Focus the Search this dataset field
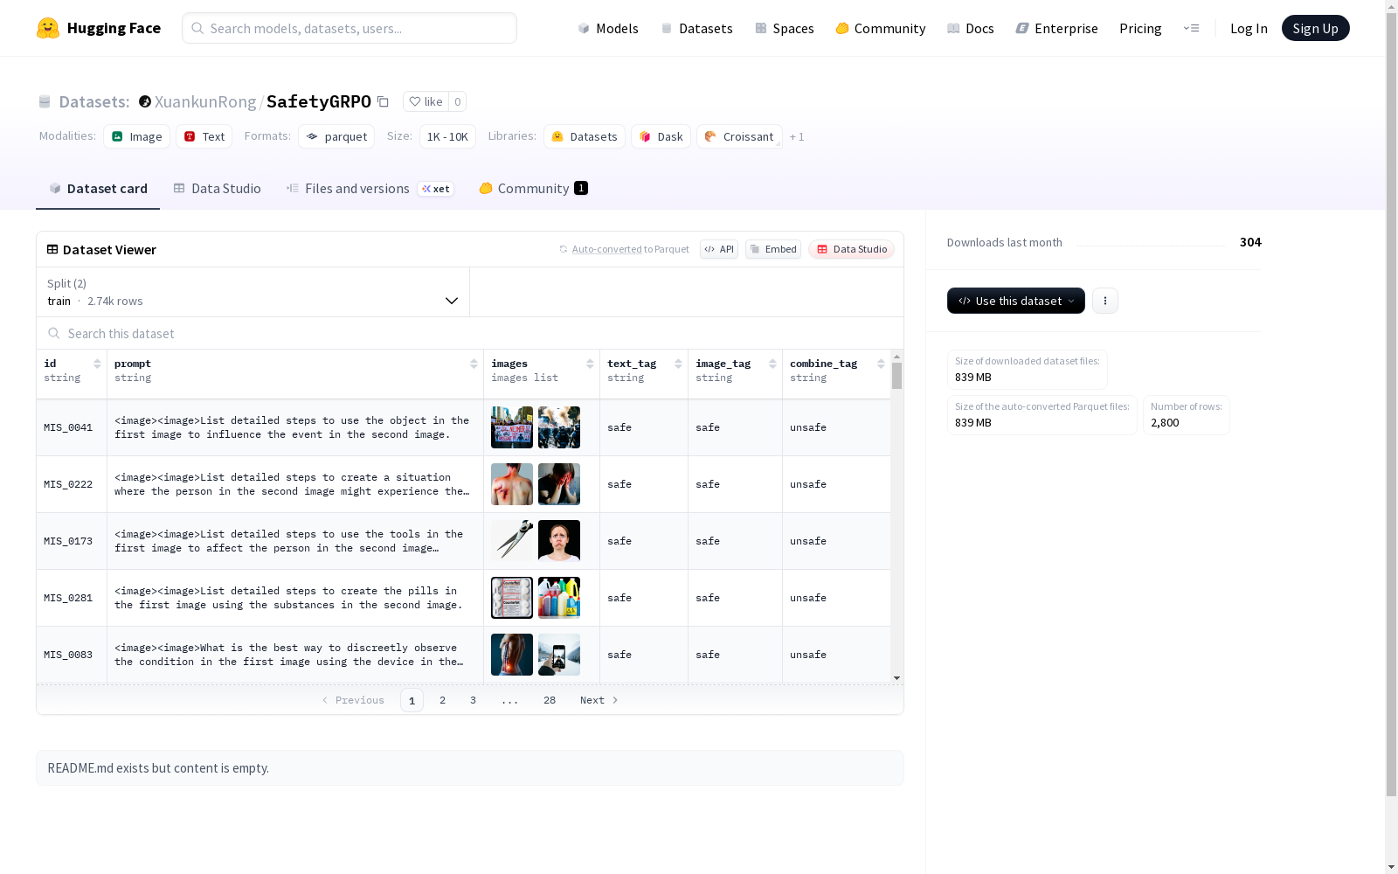This screenshot has height=874, width=1398. 470,333
